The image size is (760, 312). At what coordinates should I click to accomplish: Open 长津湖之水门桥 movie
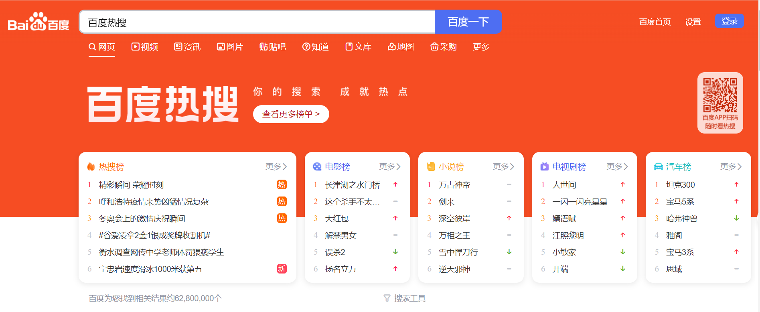(x=352, y=185)
